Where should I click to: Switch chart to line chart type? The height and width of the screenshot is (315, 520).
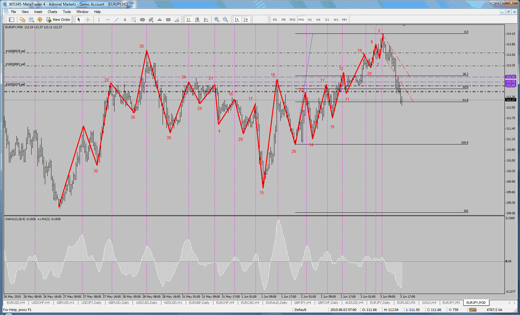coord(206,20)
